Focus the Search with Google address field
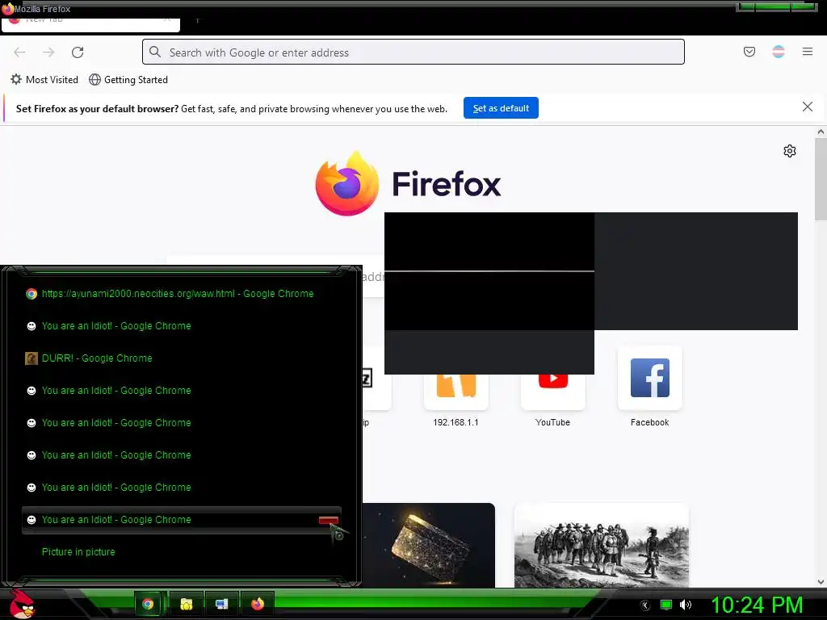This screenshot has width=827, height=620. pos(413,52)
